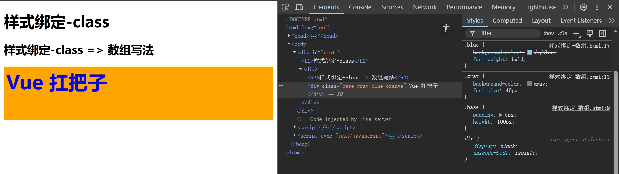Activate the inspect element picker icon
619x174 pixels.
tap(285, 7)
